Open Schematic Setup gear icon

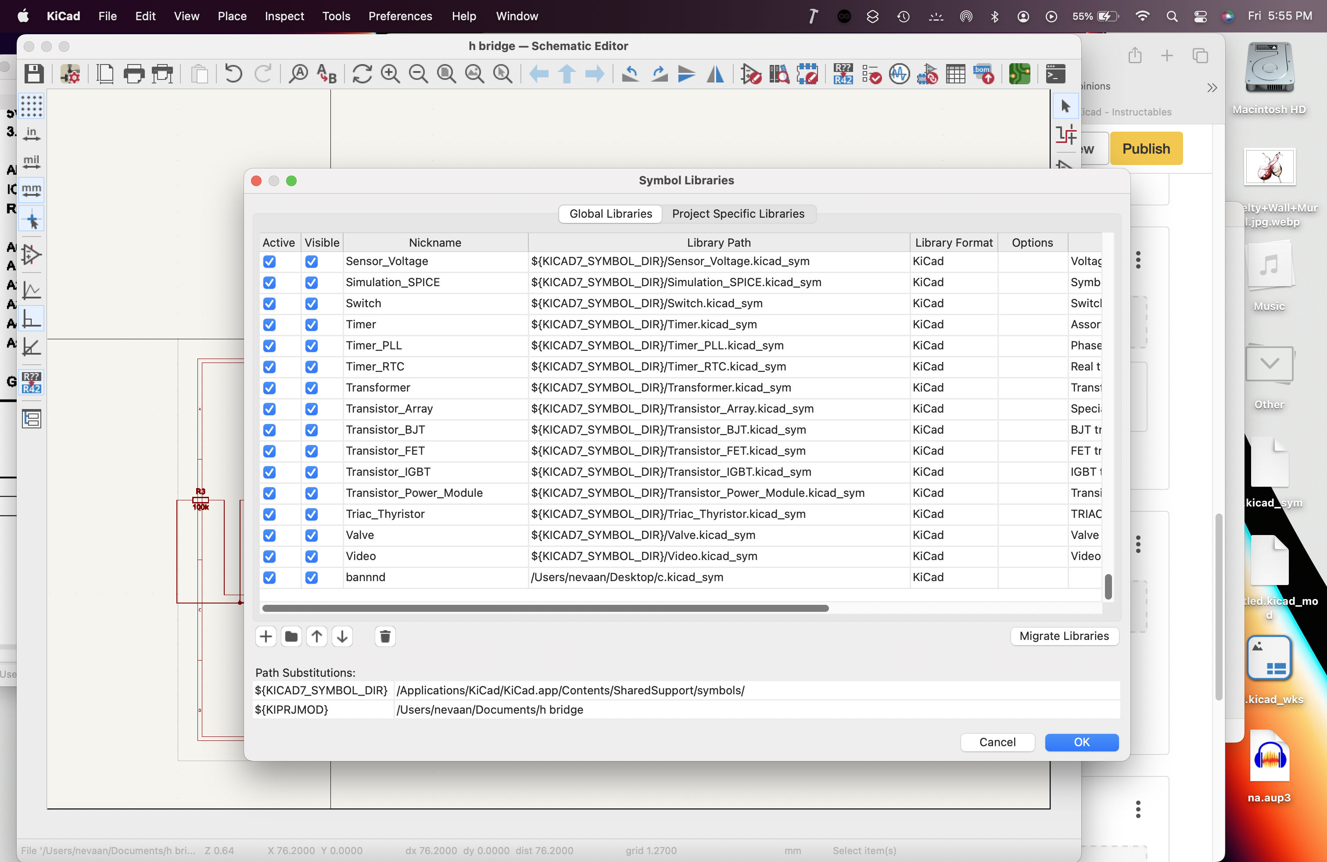[x=71, y=74]
